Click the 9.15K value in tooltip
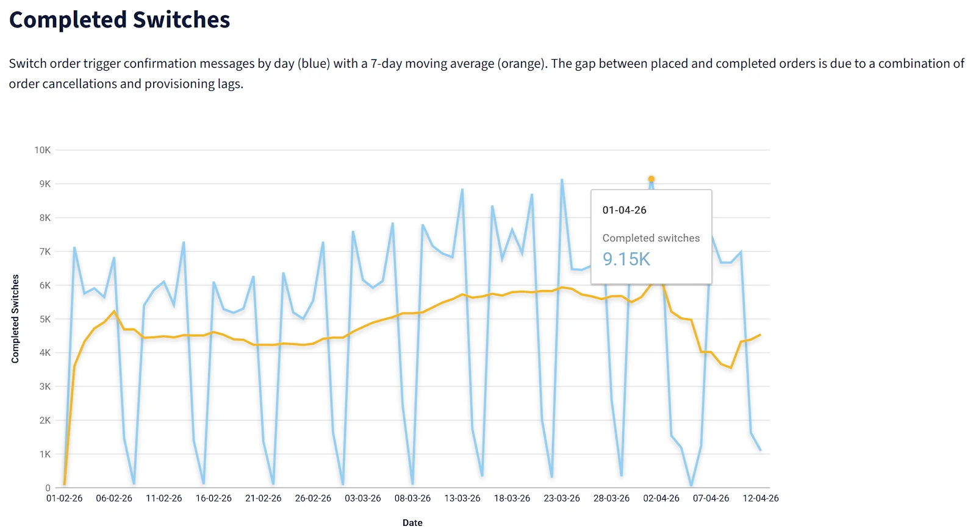The image size is (976, 532). (626, 259)
